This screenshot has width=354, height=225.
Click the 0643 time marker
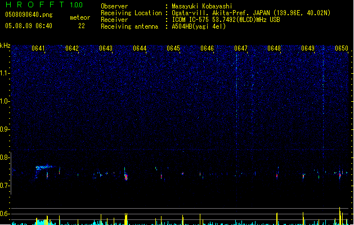(106, 48)
